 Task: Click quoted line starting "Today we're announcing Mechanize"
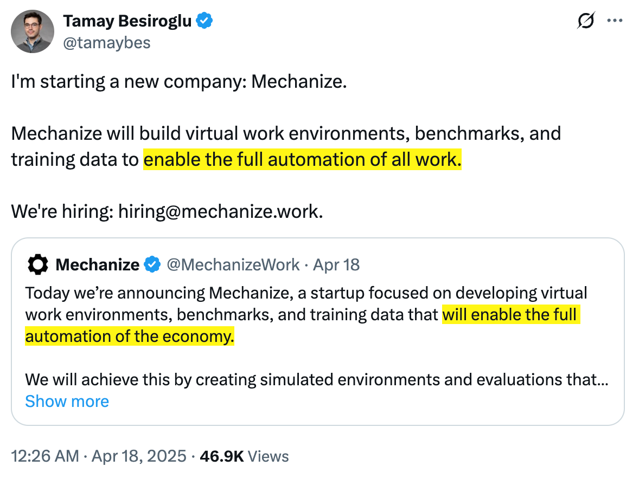[306, 293]
